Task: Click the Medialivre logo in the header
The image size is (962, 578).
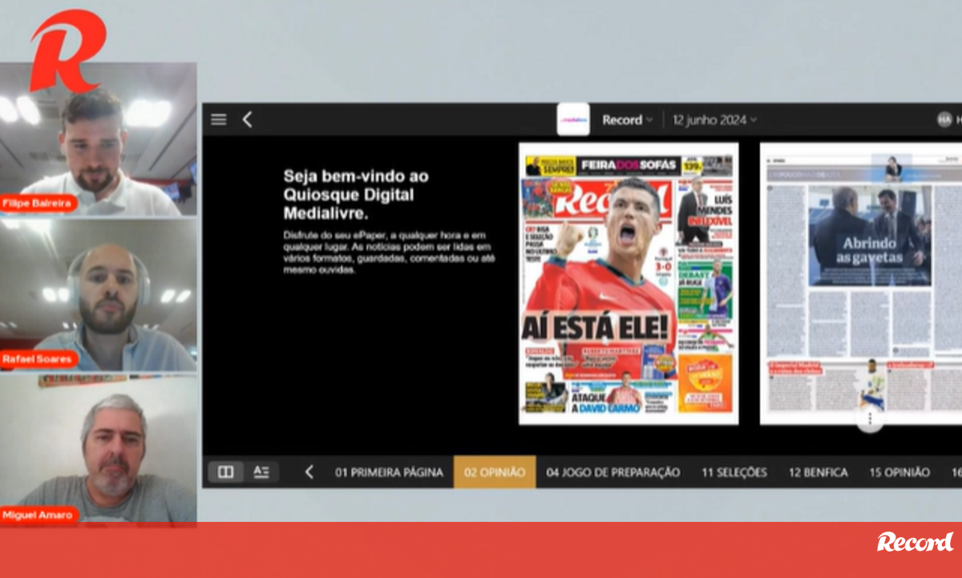Action: point(572,119)
